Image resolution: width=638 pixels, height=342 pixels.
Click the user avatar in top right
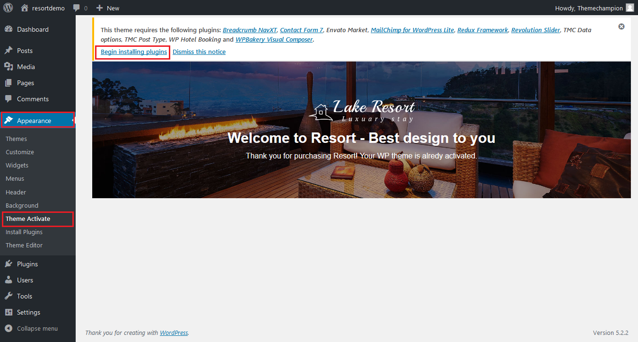(x=629, y=8)
